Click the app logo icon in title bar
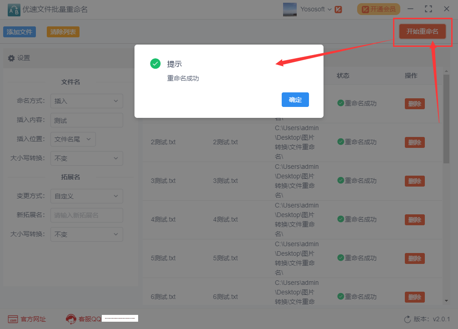Image resolution: width=458 pixels, height=329 pixels. 14,10
